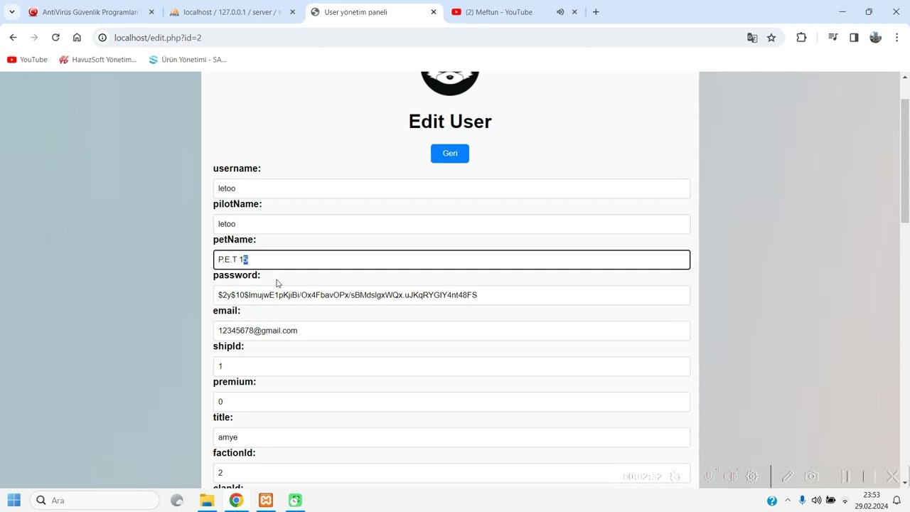
Task: Click the scrollbar down arrow
Action: click(905, 482)
